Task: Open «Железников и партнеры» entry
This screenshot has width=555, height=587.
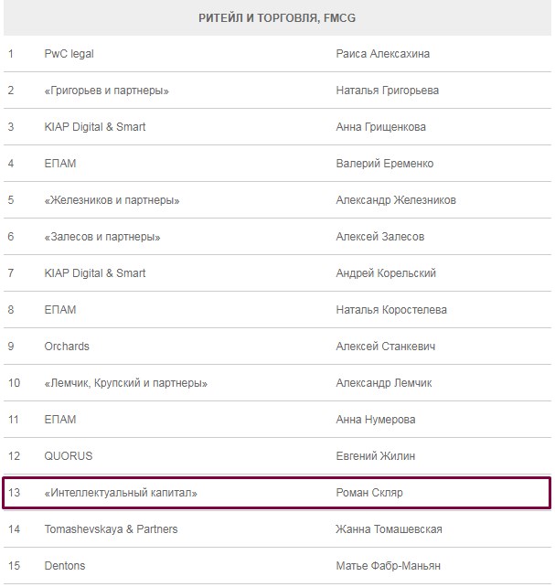Action: point(112,200)
